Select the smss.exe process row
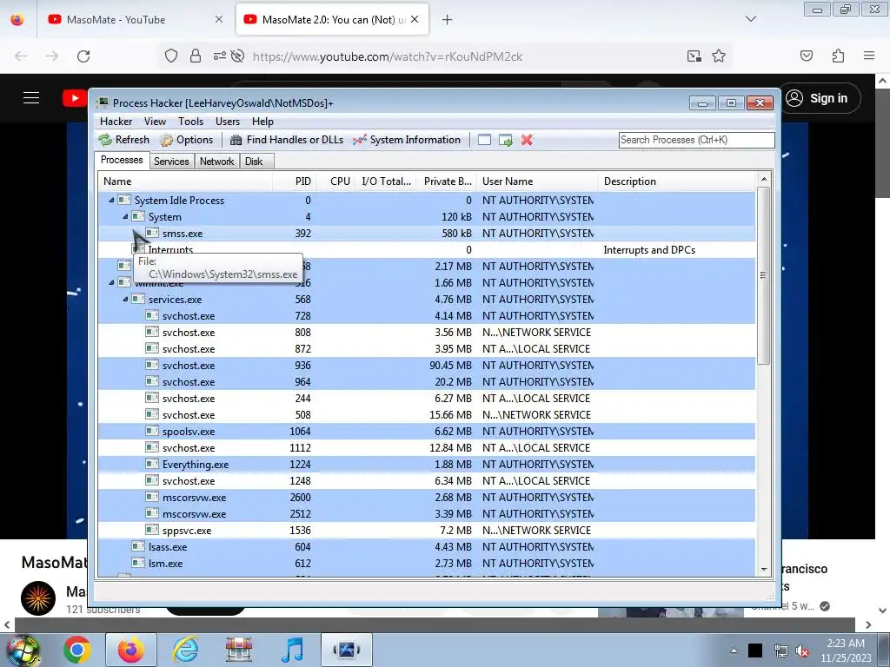Screen dimensions: 890x667 point(426,233)
